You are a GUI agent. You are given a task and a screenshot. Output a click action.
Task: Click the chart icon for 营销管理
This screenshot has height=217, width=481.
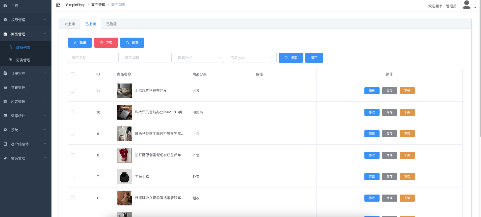tap(5, 87)
